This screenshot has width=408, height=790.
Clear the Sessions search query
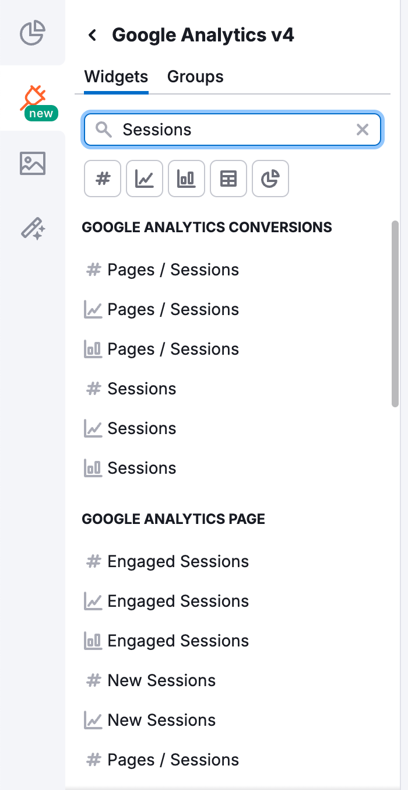(363, 130)
